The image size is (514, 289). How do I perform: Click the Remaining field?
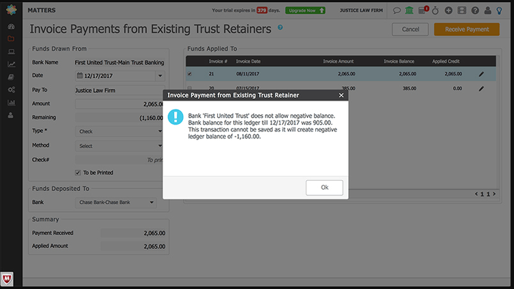point(120,118)
